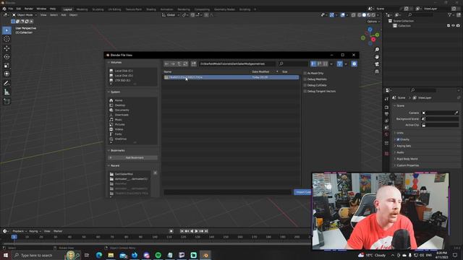Toggle Collection exclude checkbox in outliner
The image size is (463, 260).
(x=449, y=26)
